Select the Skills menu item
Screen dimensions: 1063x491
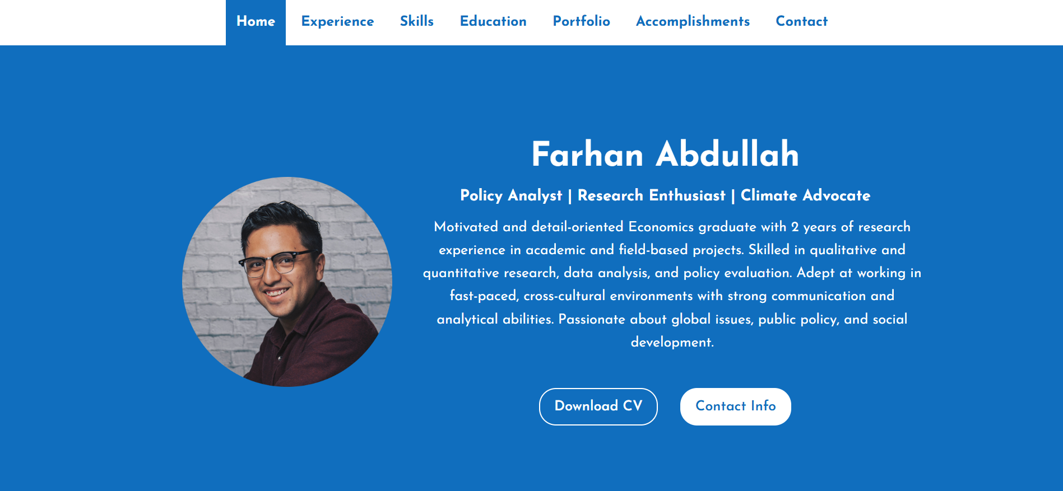click(417, 22)
